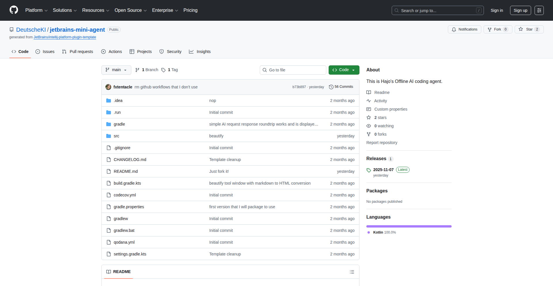Open the src folder
The image size is (553, 286).
coord(116,136)
